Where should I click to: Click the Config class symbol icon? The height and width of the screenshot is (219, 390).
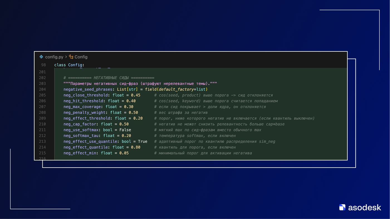click(x=71, y=57)
